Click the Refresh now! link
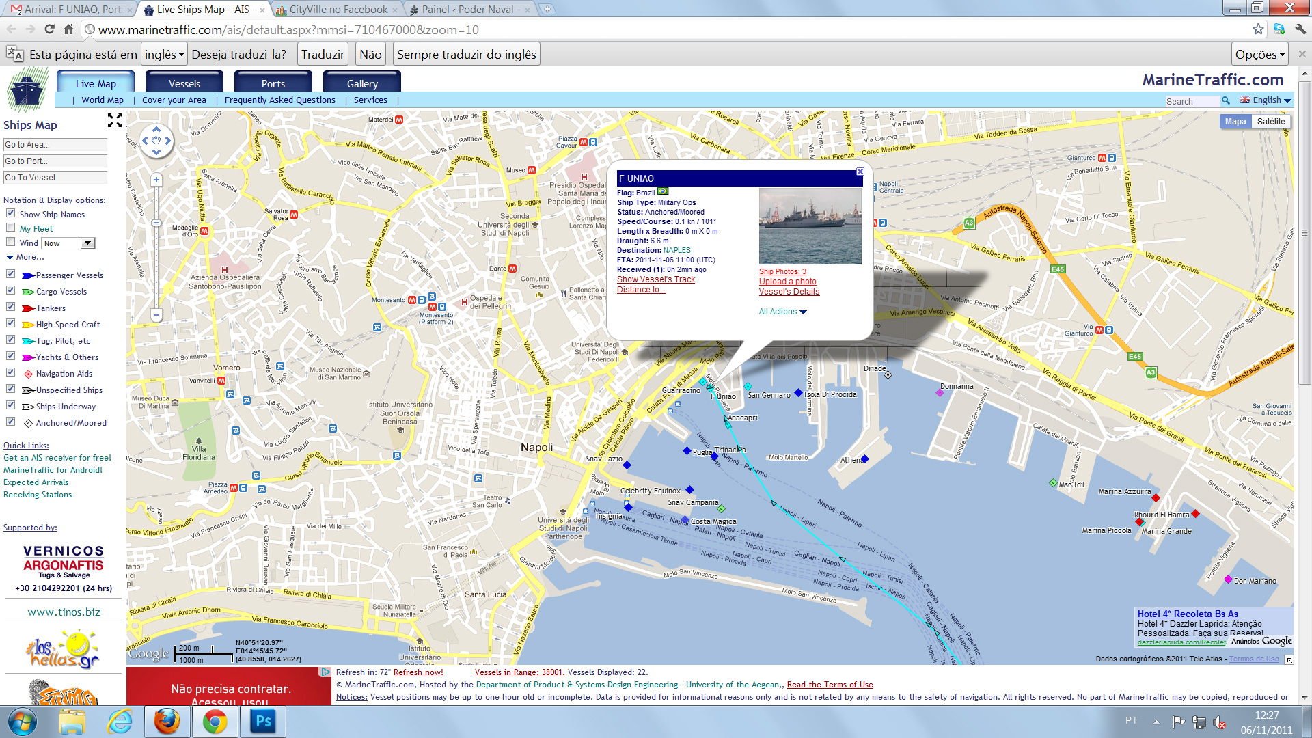The width and height of the screenshot is (1312, 738). 418,672
